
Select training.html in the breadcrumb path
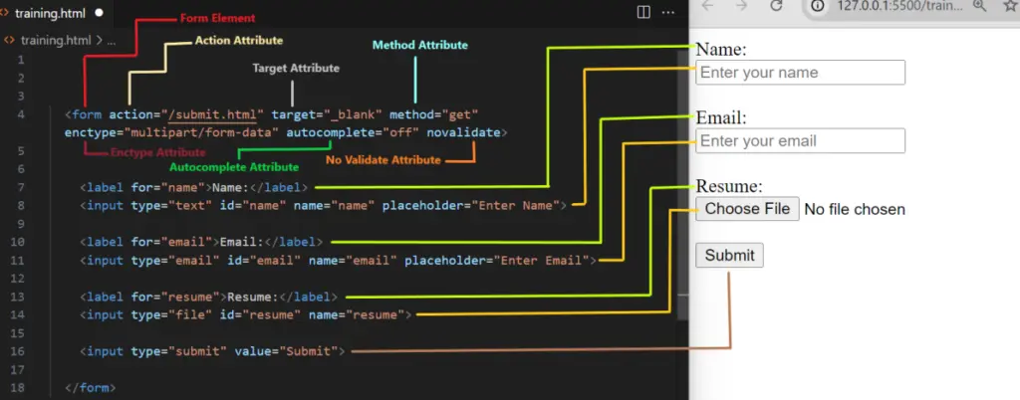pos(56,40)
